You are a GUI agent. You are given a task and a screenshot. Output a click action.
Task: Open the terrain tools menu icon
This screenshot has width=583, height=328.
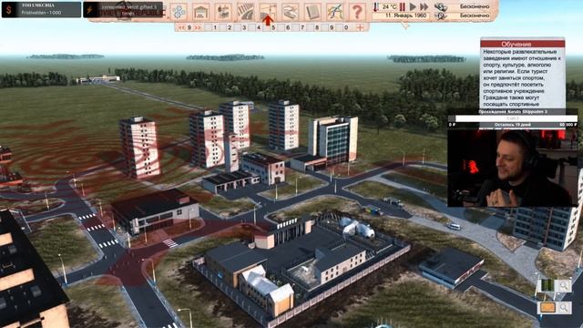(x=290, y=12)
